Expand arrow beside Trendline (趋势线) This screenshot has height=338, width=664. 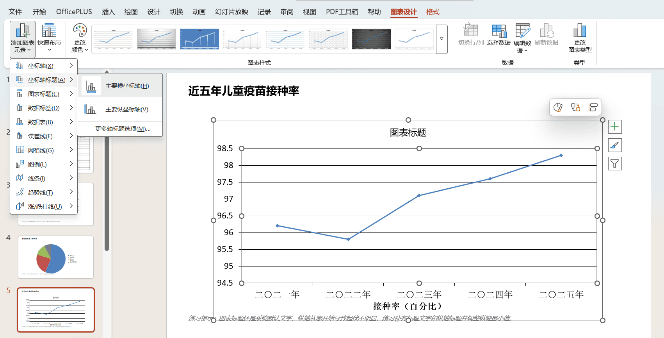click(71, 192)
